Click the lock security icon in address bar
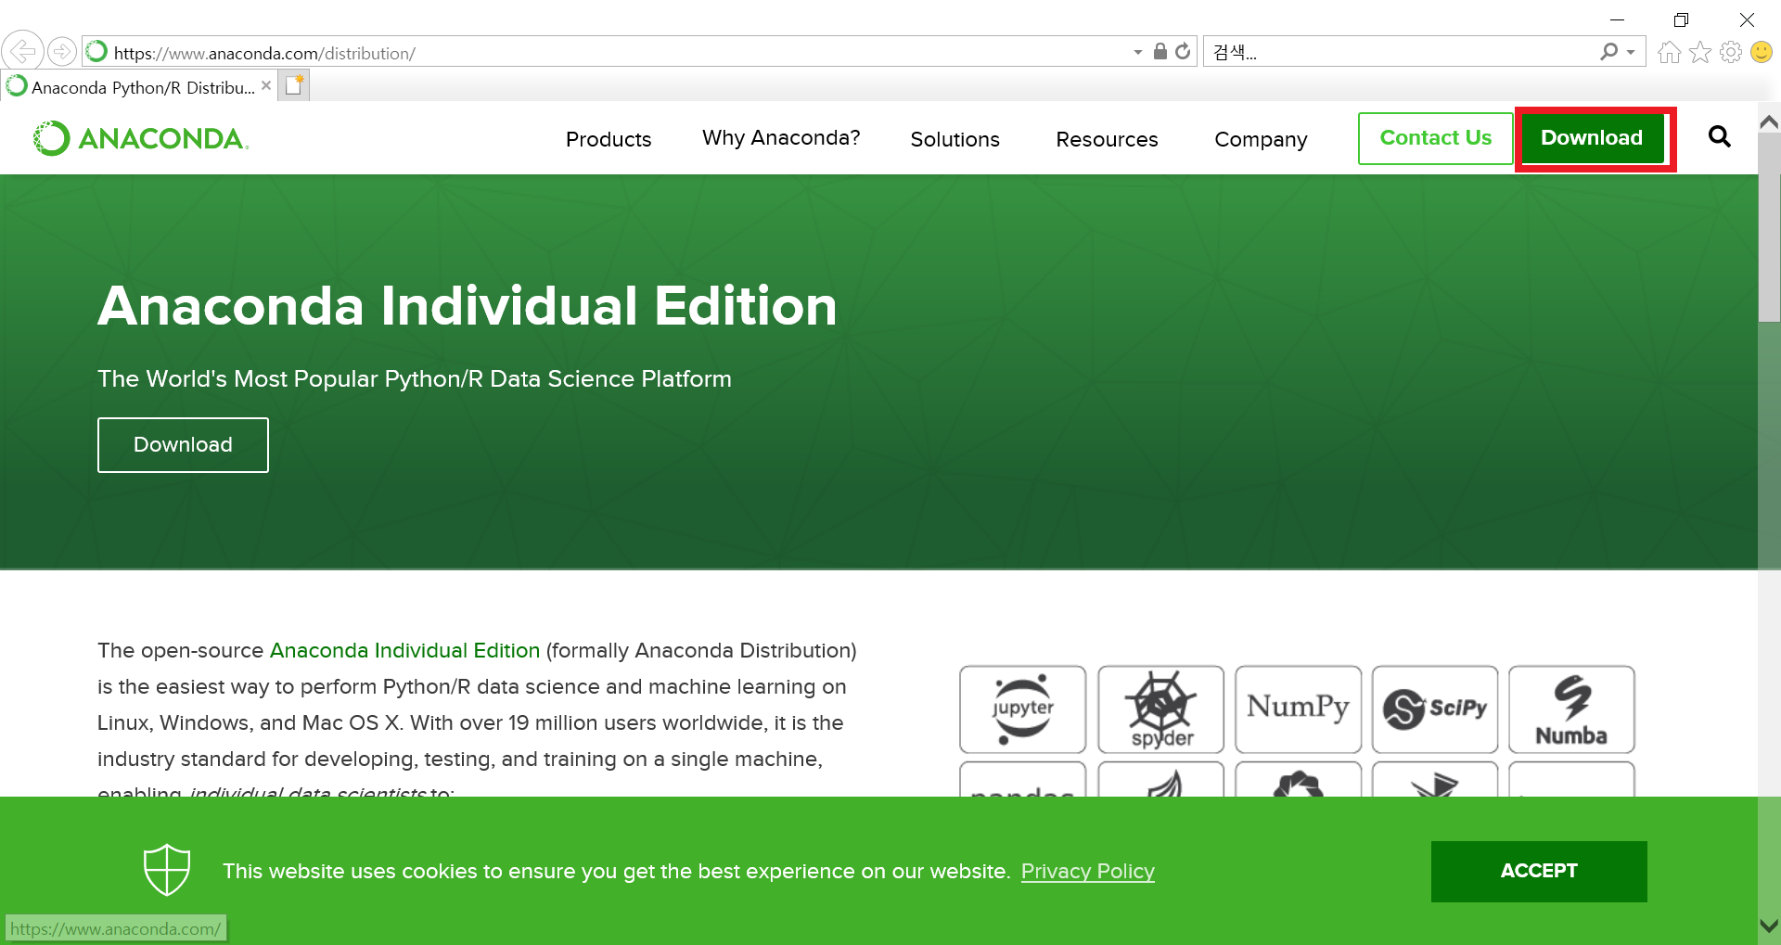 pos(1160,51)
